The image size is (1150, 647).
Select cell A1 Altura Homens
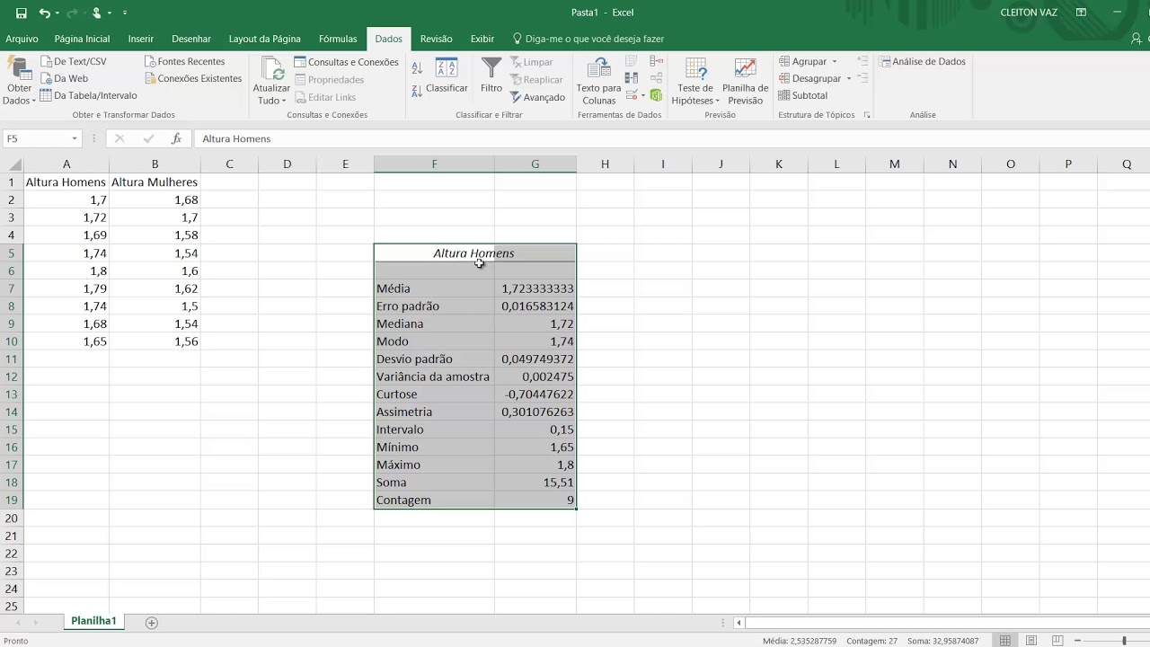pyautogui.click(x=66, y=182)
